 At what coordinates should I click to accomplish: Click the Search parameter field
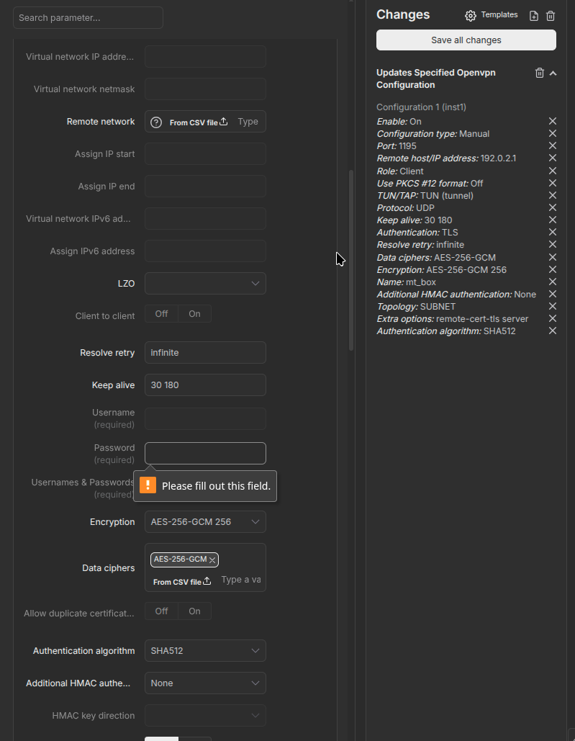point(88,18)
